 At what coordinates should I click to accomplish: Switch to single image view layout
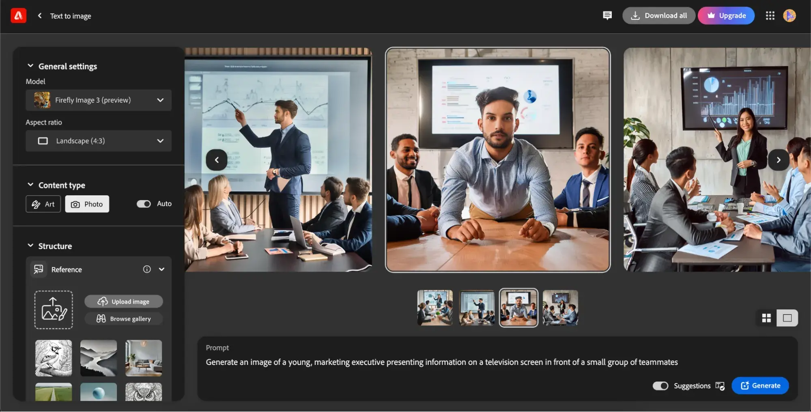(x=787, y=318)
